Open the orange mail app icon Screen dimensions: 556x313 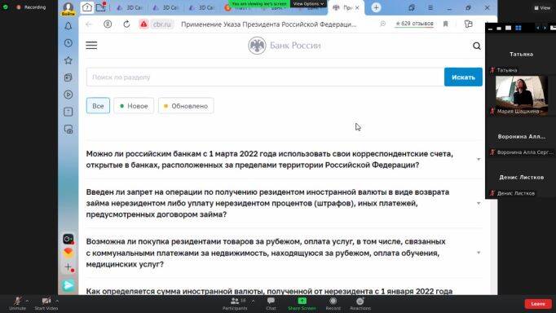coord(68,253)
